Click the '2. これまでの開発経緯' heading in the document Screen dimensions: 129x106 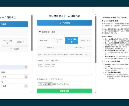pyautogui.click(x=111, y=61)
